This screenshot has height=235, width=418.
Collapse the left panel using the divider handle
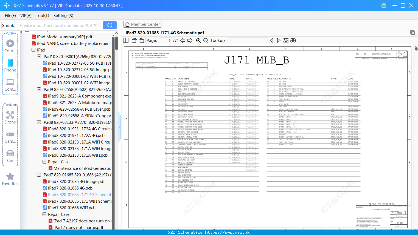click(119, 127)
